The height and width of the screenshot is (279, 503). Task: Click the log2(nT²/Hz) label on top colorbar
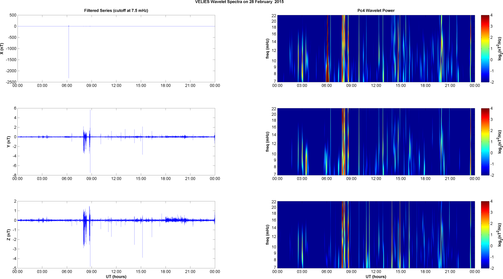click(x=500, y=49)
